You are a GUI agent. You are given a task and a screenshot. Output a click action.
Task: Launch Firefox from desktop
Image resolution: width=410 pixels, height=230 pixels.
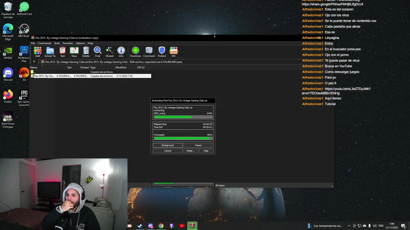pos(8,97)
